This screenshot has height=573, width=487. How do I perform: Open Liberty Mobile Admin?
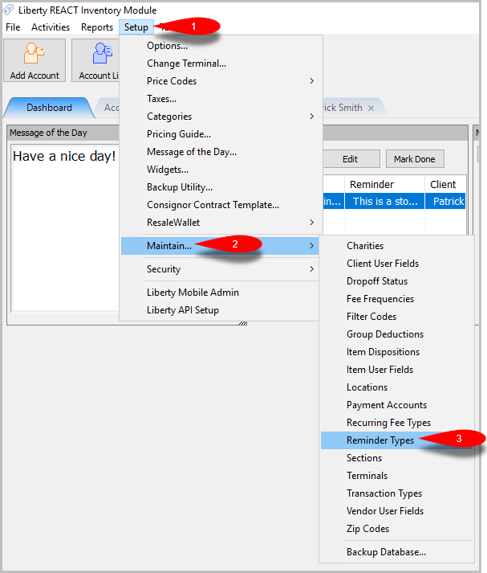tap(193, 293)
